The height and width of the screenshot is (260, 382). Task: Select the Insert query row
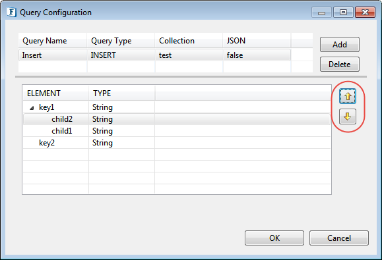(x=154, y=55)
